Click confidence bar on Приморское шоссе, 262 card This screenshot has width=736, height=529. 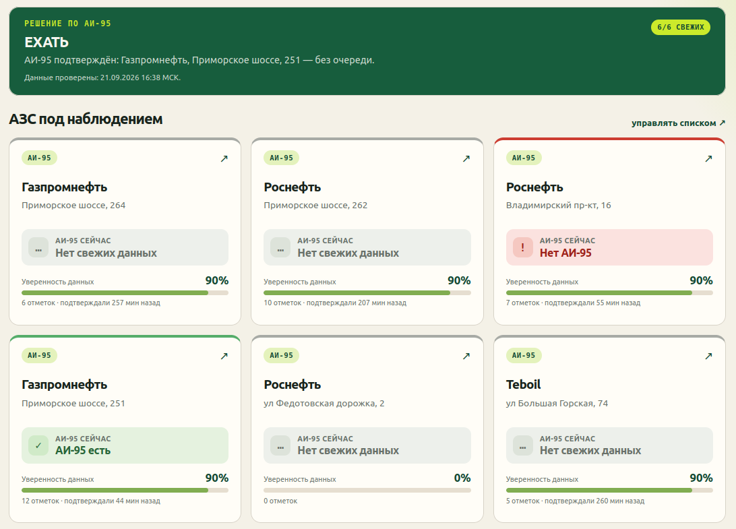click(367, 293)
